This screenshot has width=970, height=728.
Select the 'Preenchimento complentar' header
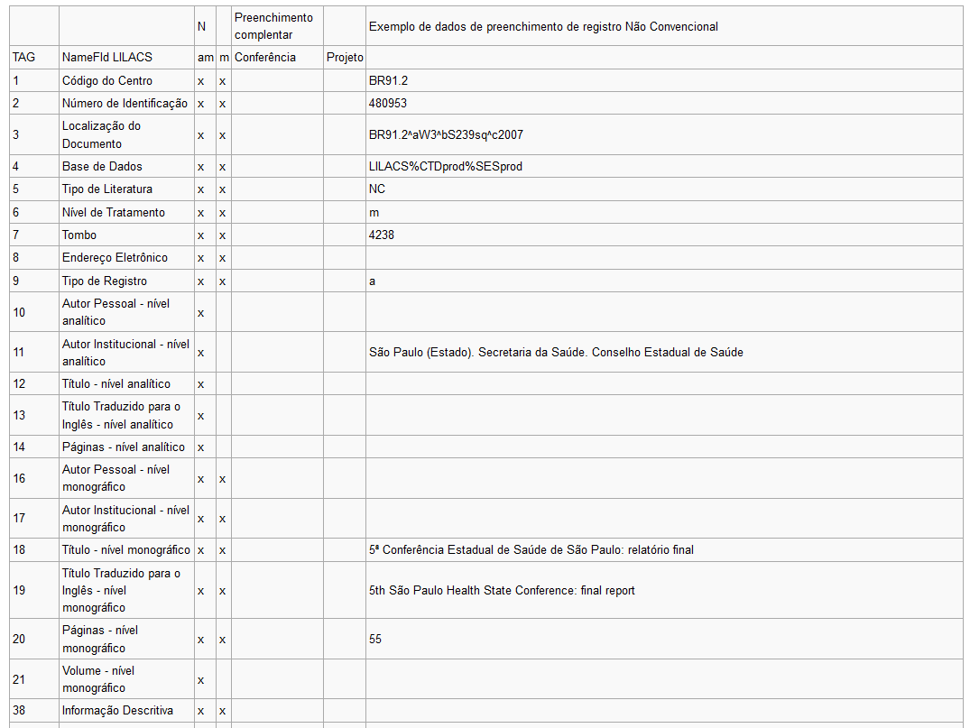pos(273,26)
